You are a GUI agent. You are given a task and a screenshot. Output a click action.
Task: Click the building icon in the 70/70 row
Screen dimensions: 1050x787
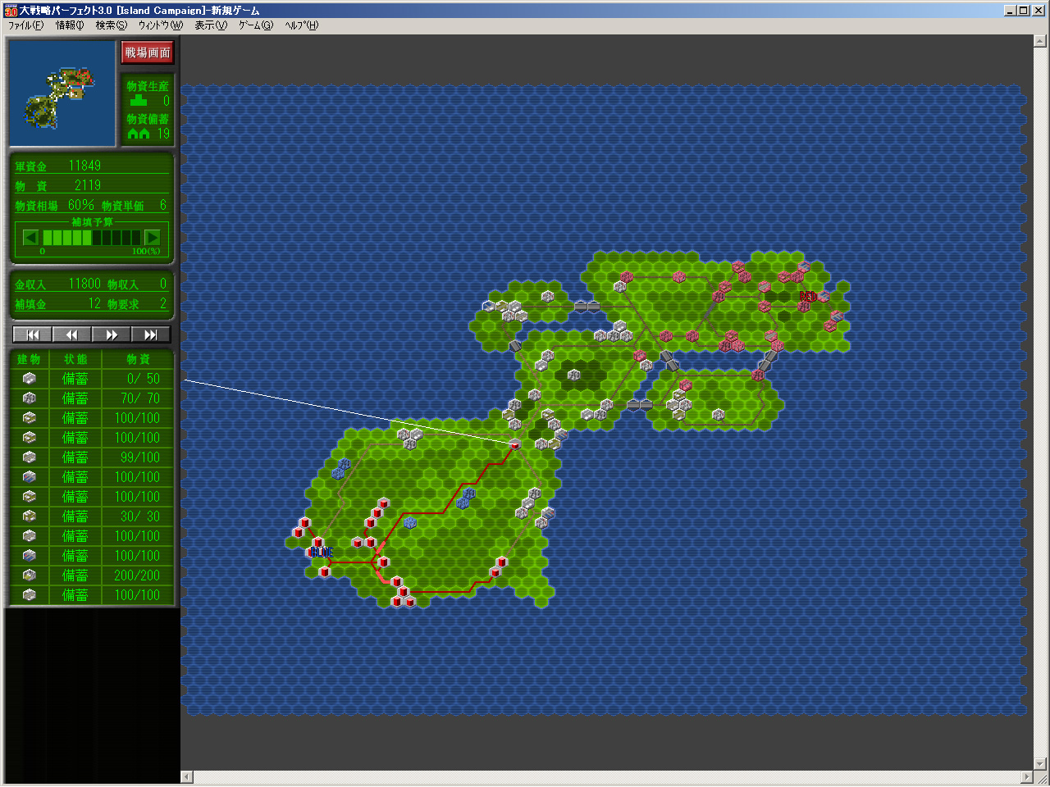[x=30, y=398]
